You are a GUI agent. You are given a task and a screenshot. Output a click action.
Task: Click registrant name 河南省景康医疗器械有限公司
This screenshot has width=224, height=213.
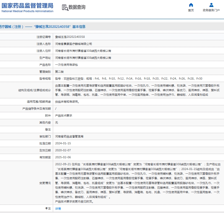click(x=73, y=44)
